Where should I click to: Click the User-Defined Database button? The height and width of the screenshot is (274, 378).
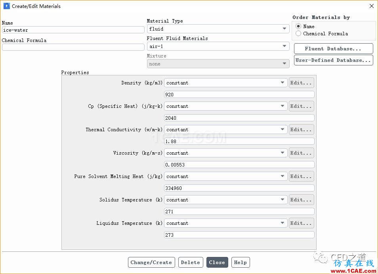333,60
